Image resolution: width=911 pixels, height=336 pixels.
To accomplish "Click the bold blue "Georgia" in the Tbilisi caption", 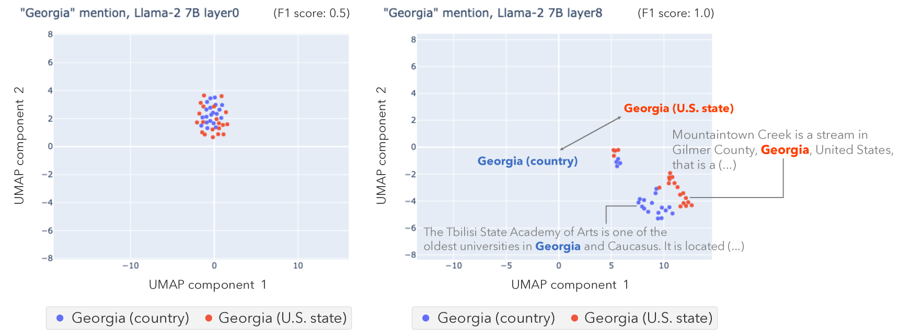I will [558, 246].
